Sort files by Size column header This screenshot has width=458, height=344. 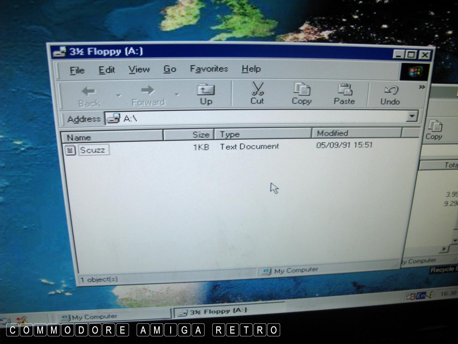189,135
